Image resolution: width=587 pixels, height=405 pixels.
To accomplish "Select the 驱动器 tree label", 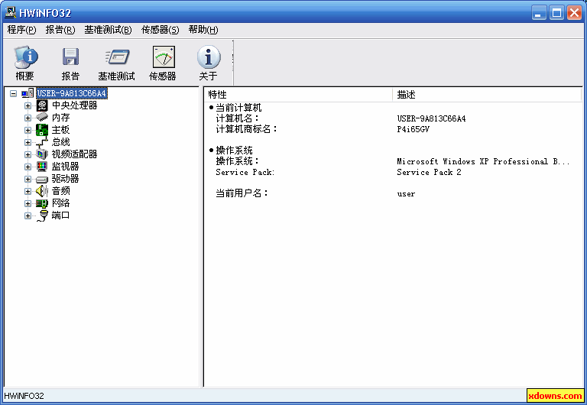I will click(x=66, y=179).
